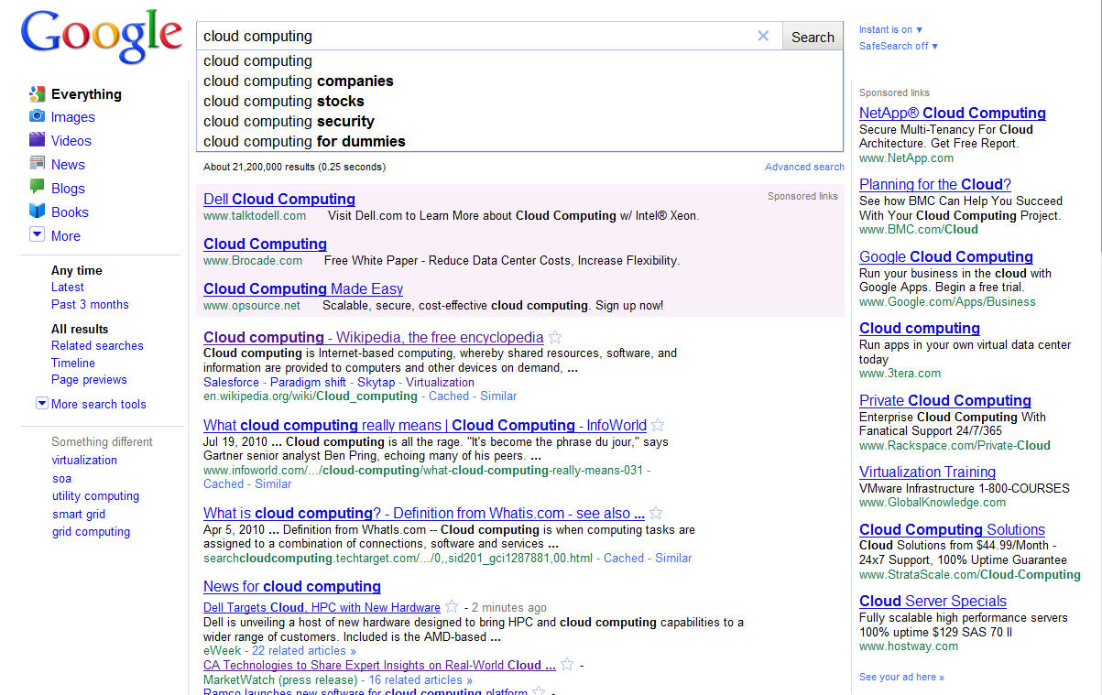Image resolution: width=1102 pixels, height=695 pixels.
Task: Click the News newspaper icon
Action: [x=37, y=164]
